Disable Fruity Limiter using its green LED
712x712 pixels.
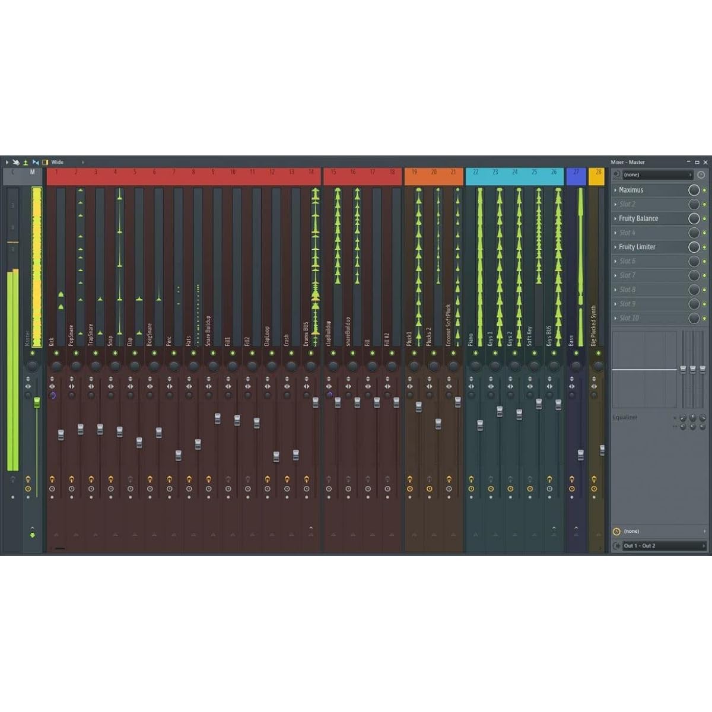(704, 247)
